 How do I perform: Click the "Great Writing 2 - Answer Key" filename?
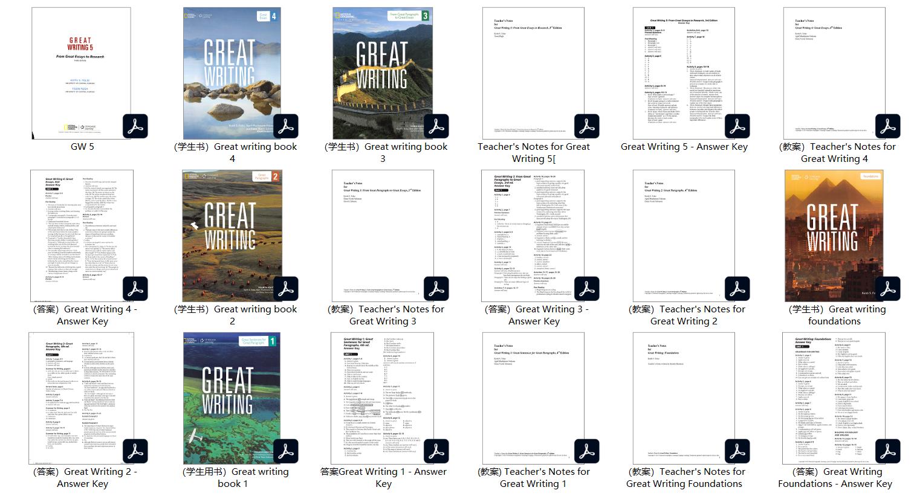coord(83,477)
